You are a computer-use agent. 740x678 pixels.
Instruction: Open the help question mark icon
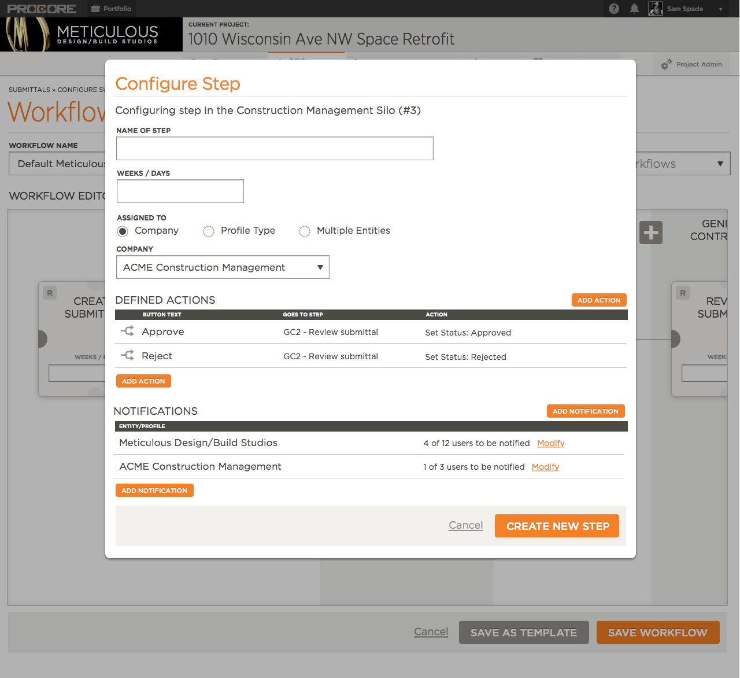coord(614,9)
